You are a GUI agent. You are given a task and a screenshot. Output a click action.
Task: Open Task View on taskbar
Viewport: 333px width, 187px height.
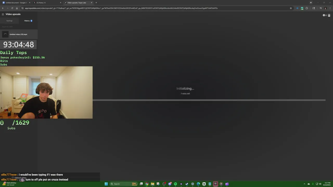(x=141, y=184)
